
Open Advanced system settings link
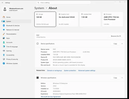pos(87,71)
